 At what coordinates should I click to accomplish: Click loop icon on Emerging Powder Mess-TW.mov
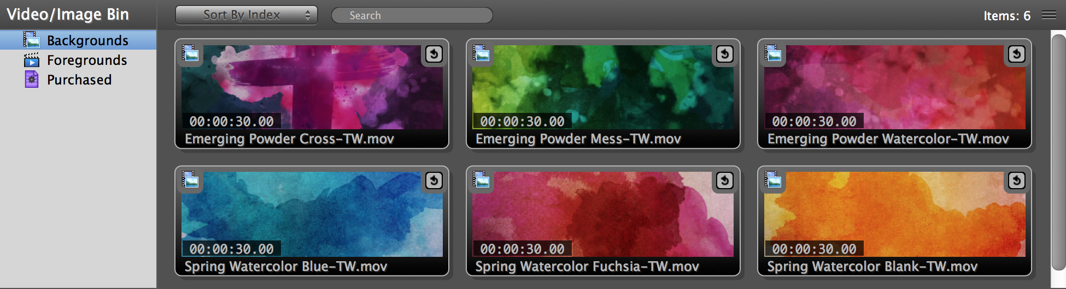pos(725,53)
